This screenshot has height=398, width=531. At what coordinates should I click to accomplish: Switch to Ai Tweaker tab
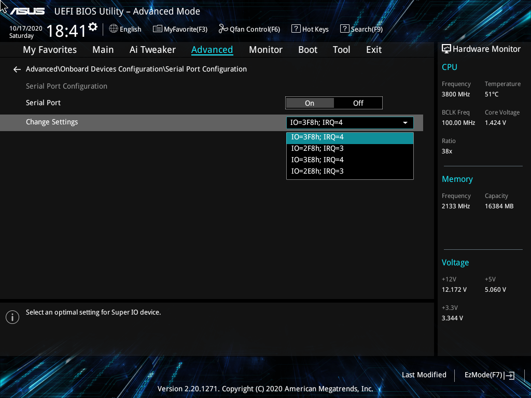coord(152,50)
